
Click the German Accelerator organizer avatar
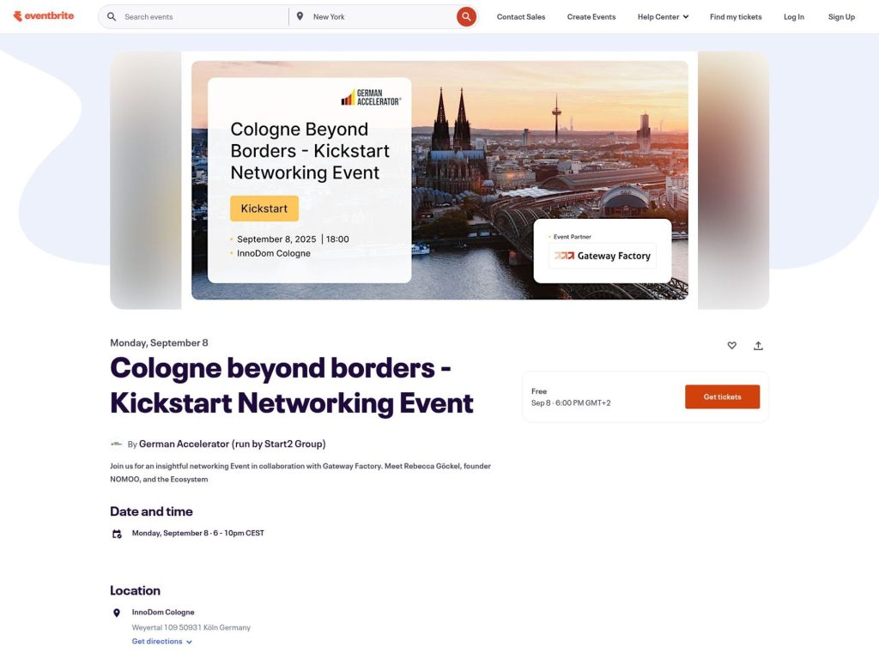[x=116, y=444]
